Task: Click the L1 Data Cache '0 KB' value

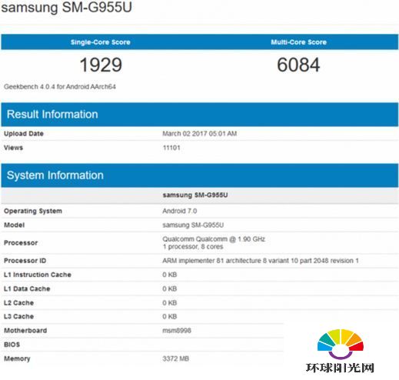Action: (x=170, y=288)
